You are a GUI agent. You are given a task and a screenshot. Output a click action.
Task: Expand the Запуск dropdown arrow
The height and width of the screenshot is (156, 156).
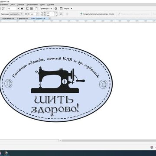click(x=71, y=9)
